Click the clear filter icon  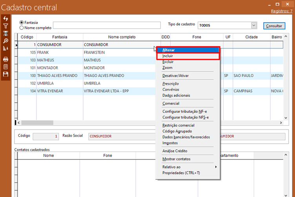[5, 34]
